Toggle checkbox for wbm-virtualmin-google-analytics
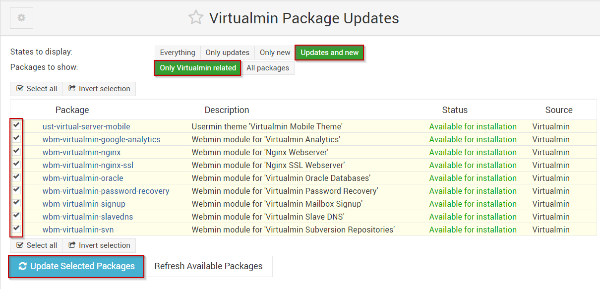 [x=16, y=138]
